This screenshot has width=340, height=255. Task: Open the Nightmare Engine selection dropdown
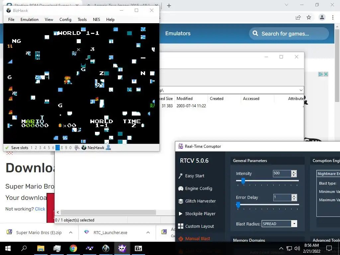point(328,173)
